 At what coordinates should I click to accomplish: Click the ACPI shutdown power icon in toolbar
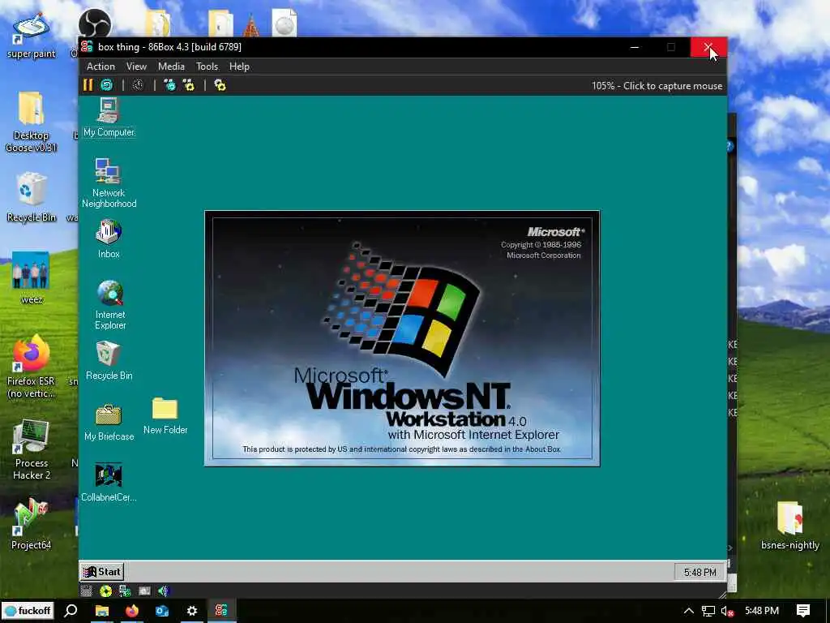point(138,85)
